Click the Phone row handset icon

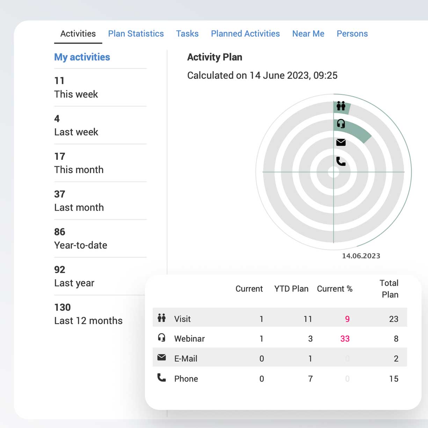[x=161, y=377]
